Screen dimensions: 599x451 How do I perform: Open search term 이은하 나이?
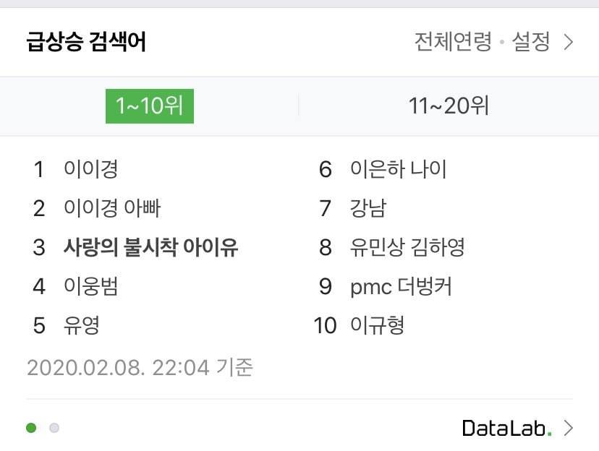(398, 170)
